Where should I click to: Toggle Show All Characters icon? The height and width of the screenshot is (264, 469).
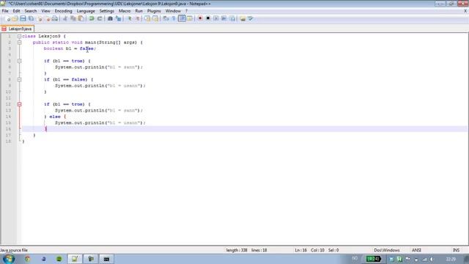(x=174, y=18)
